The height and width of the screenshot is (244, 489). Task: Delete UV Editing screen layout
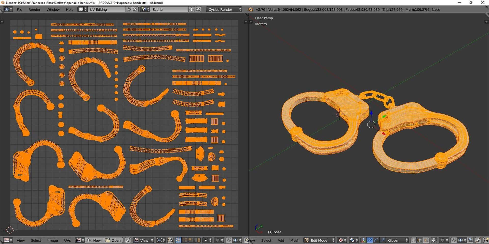(x=135, y=9)
